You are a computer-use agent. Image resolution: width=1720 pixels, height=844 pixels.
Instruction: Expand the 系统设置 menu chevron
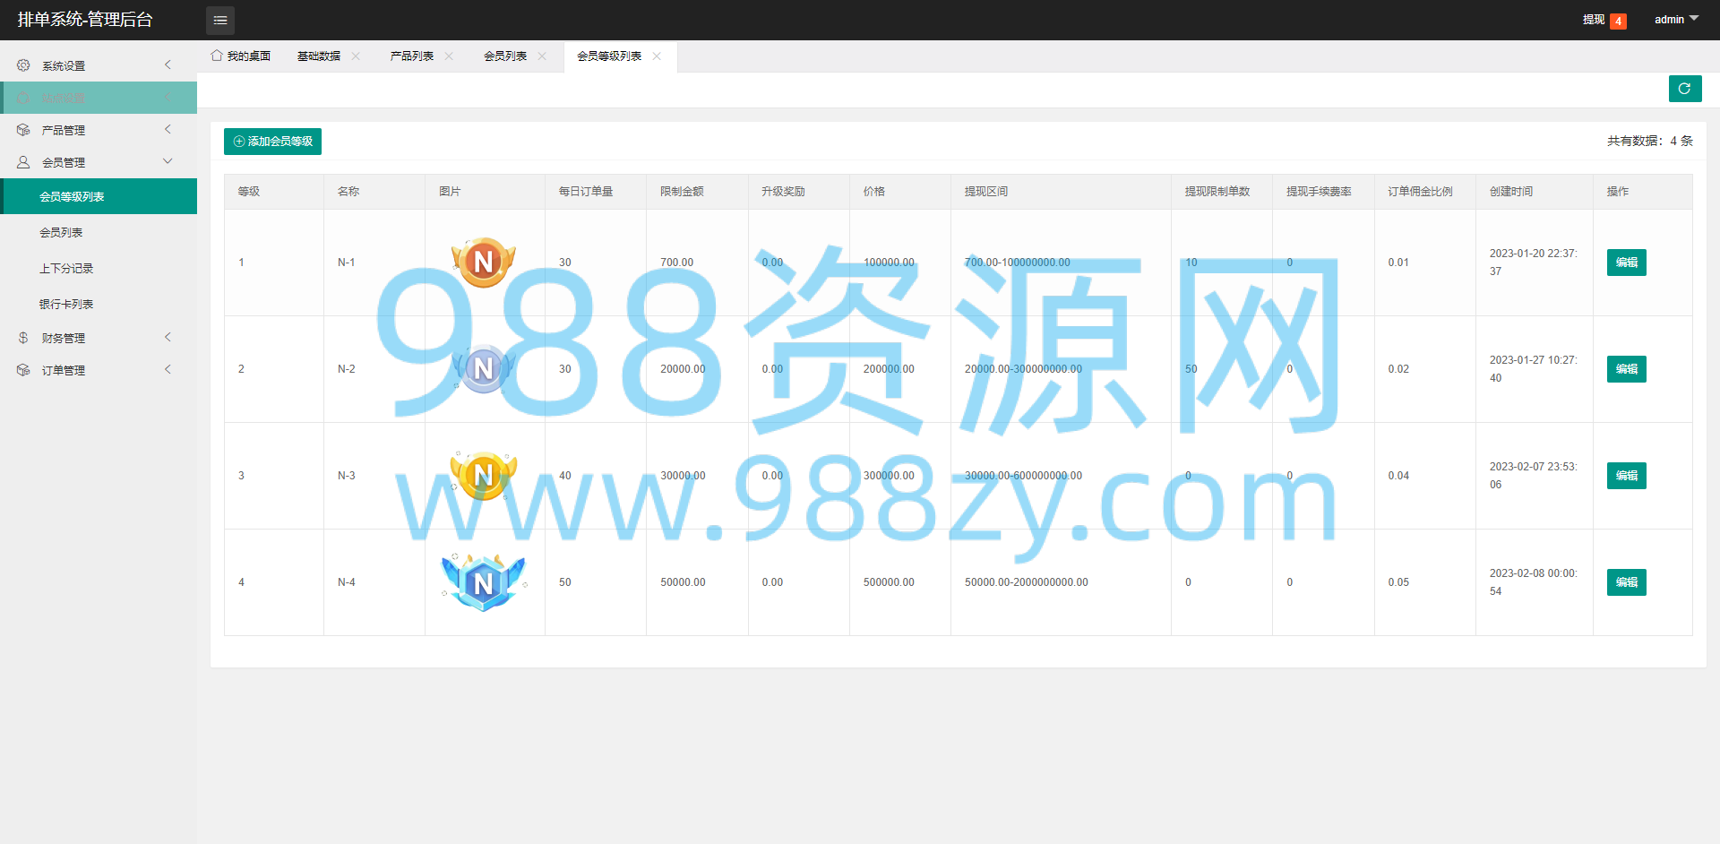pos(168,65)
